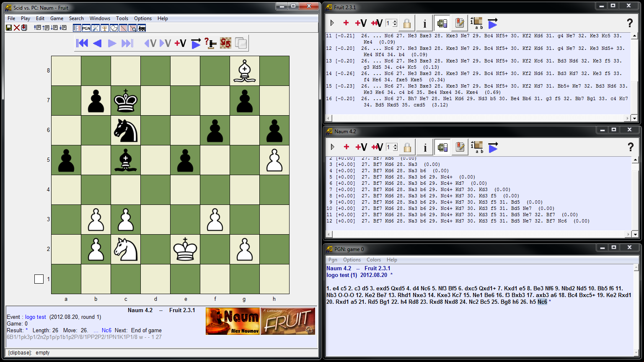Viewport: 644px width, 362px height.
Task: Click the shoot-out play icon in Naum window
Action: pos(493,147)
